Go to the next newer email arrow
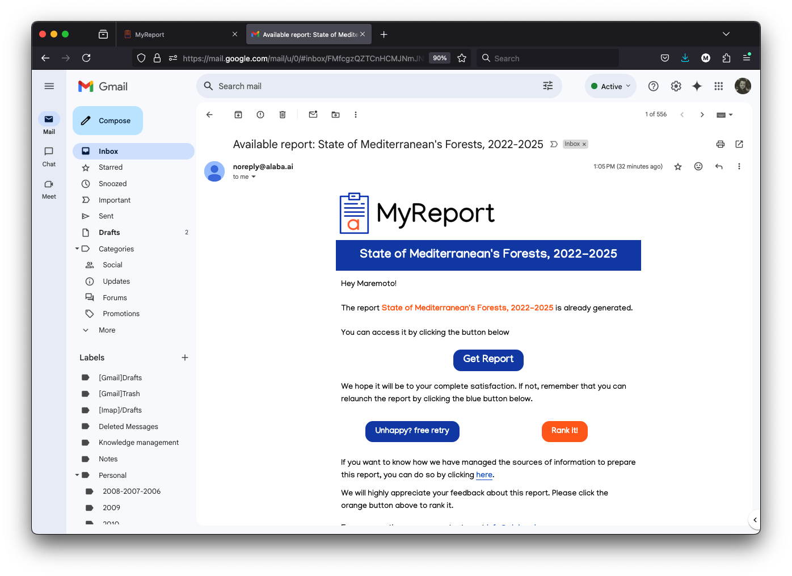792x576 pixels. pos(682,115)
